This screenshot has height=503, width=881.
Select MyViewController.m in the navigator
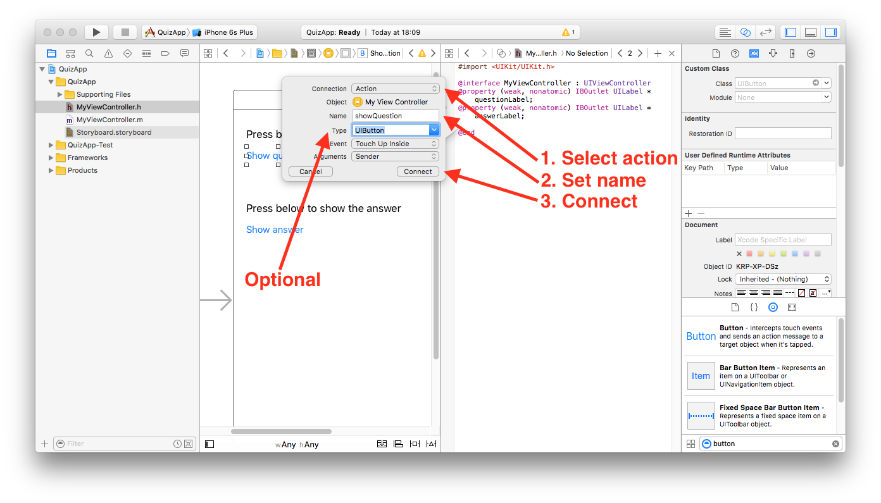[x=109, y=120]
